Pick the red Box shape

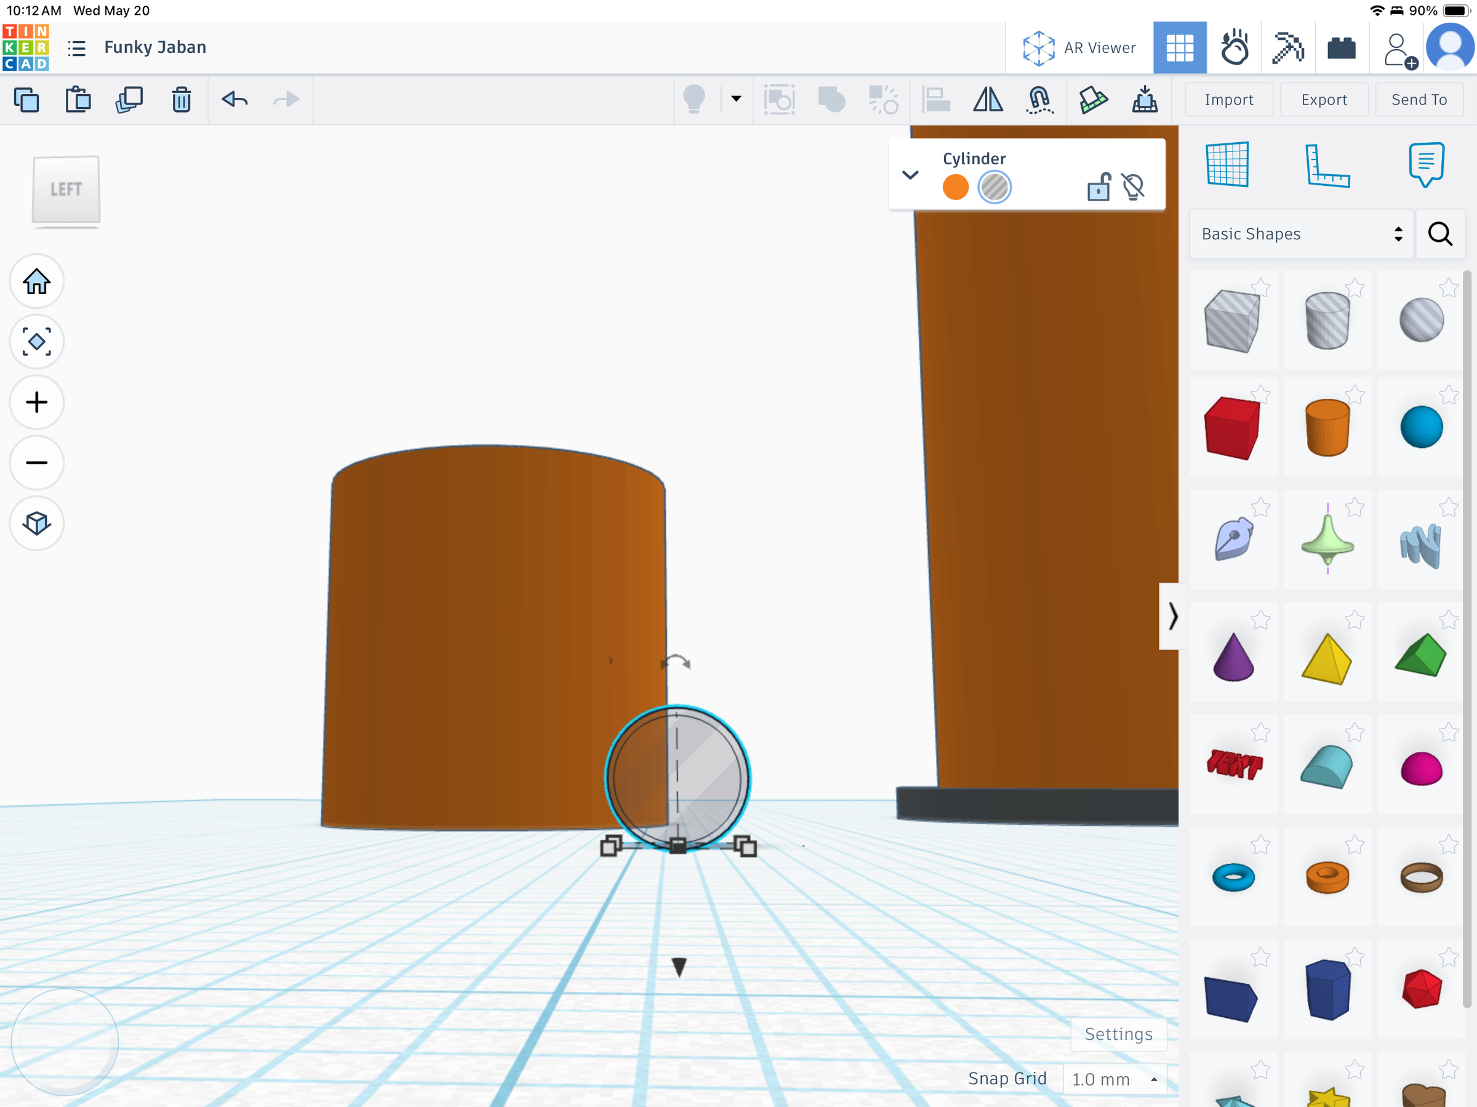coord(1232,428)
